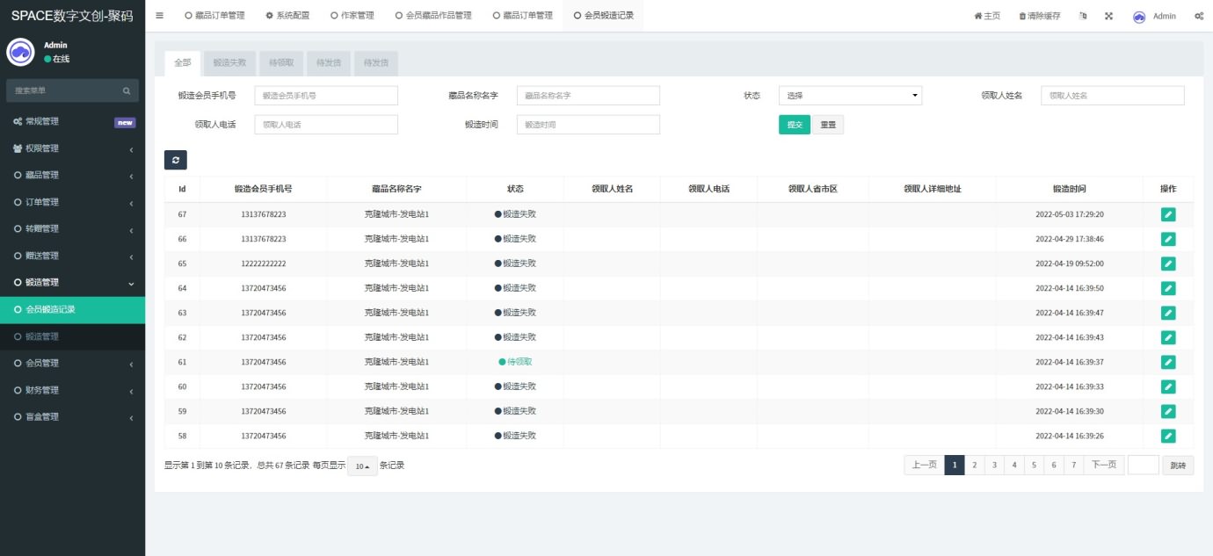Edit the record with Id 60
The image size is (1213, 556).
[x=1168, y=386]
